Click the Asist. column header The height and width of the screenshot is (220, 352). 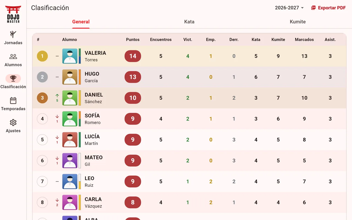pyautogui.click(x=330, y=40)
